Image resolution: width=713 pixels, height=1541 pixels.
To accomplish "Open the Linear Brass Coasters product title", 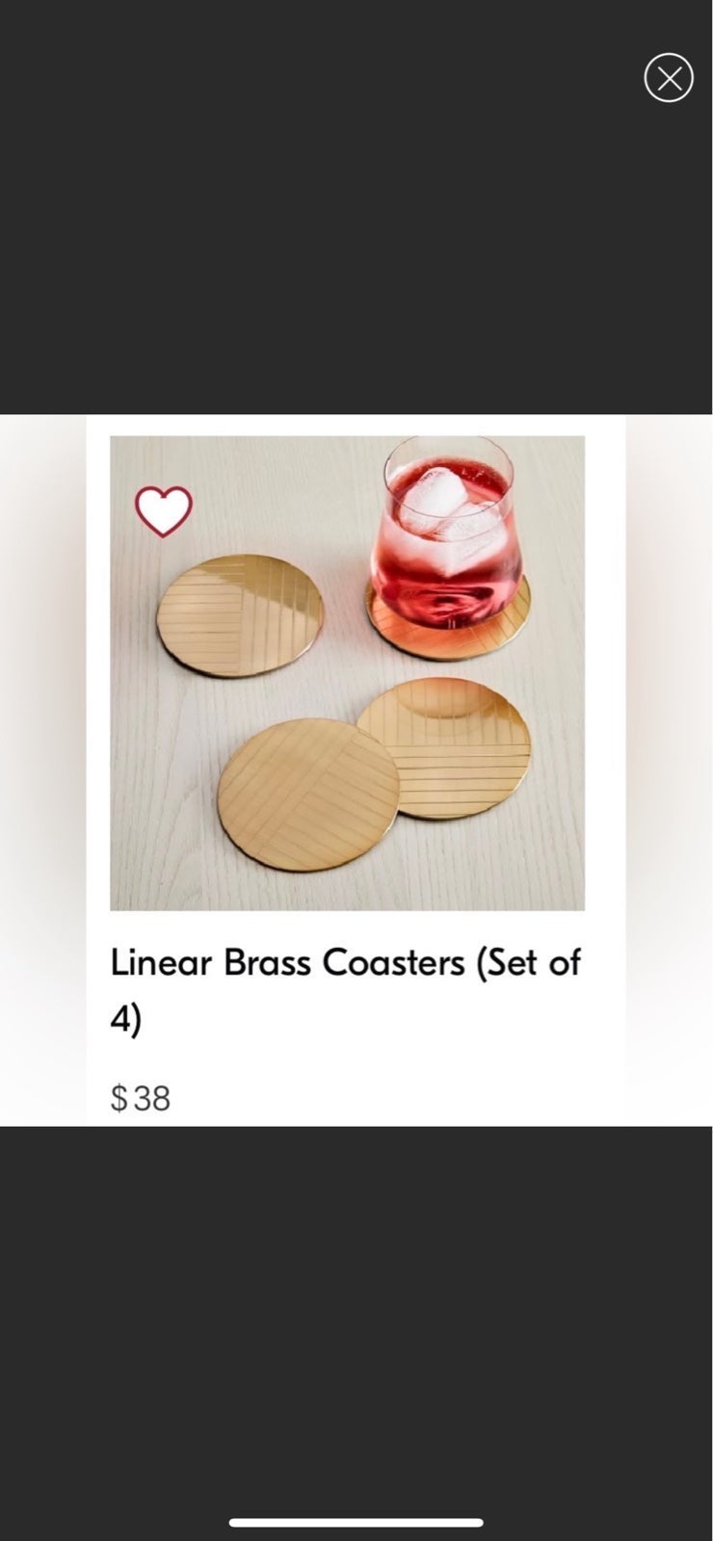I will (x=345, y=990).
